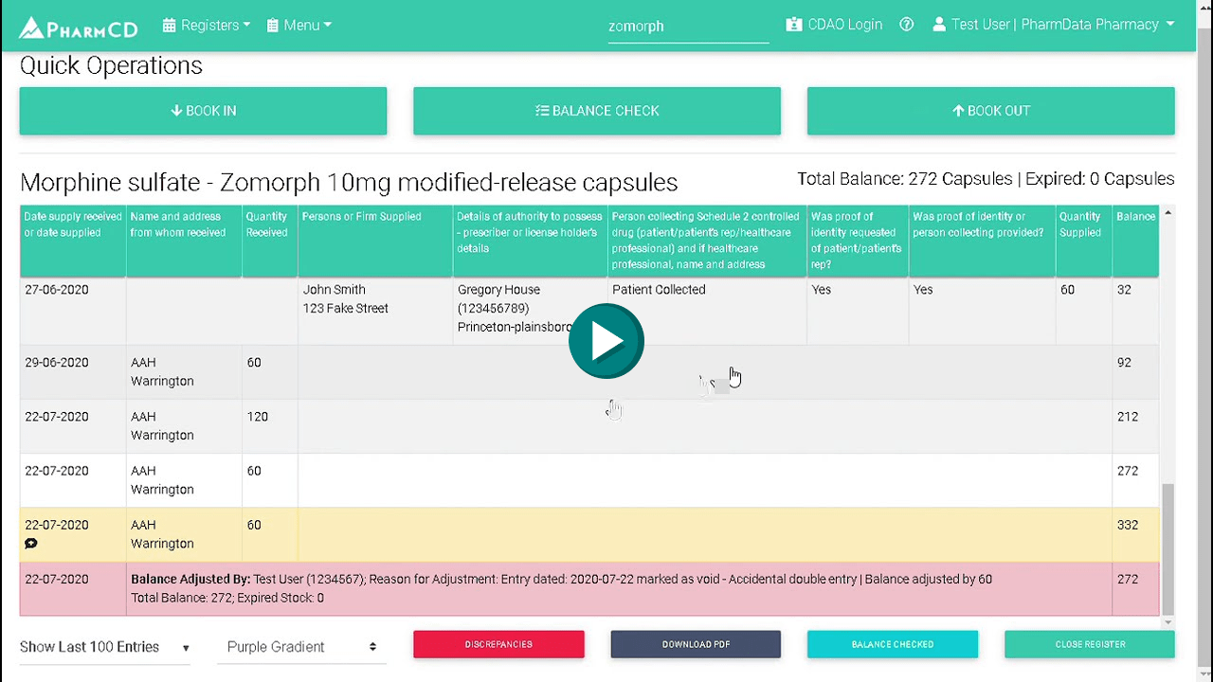Open the CDAO Login link
1213x682 pixels.
click(834, 25)
